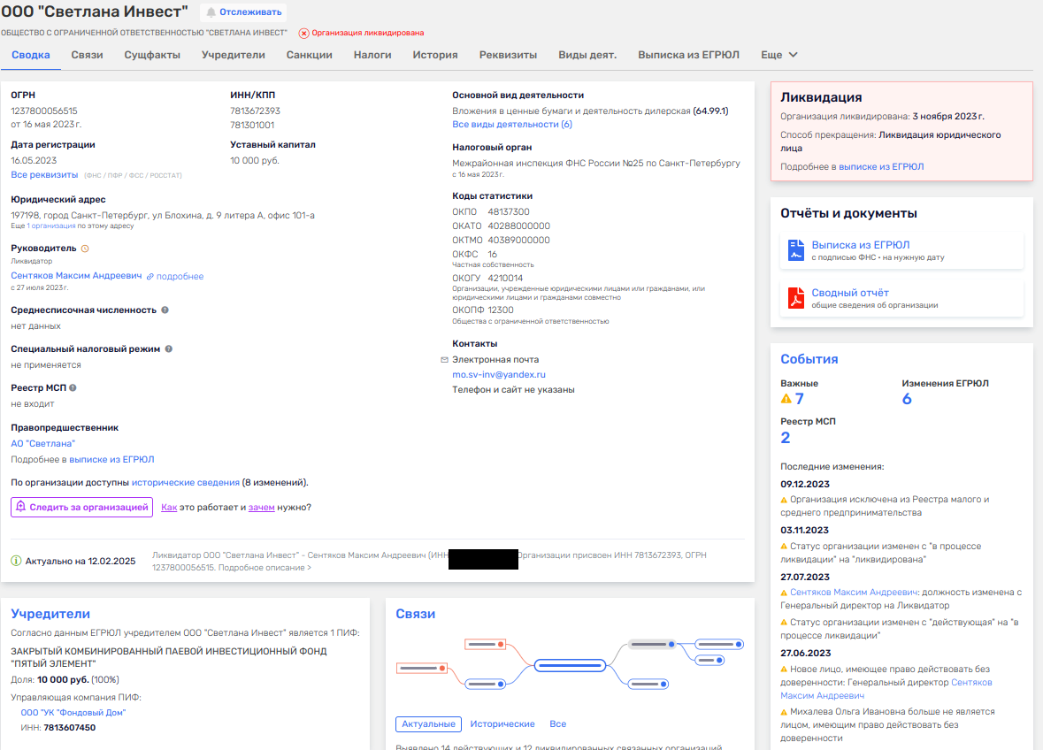Open the 1 организация link under the address
The width and height of the screenshot is (1043, 750).
point(51,226)
